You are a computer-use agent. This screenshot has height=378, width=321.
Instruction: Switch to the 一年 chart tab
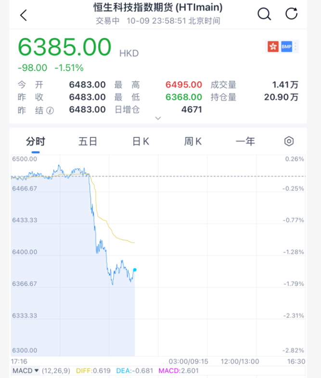point(245,141)
